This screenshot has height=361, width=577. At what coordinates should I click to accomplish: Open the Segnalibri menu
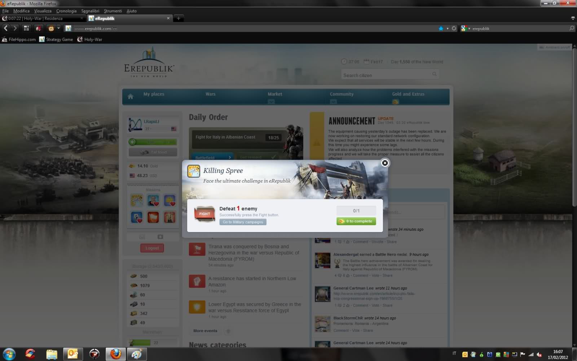(x=90, y=11)
